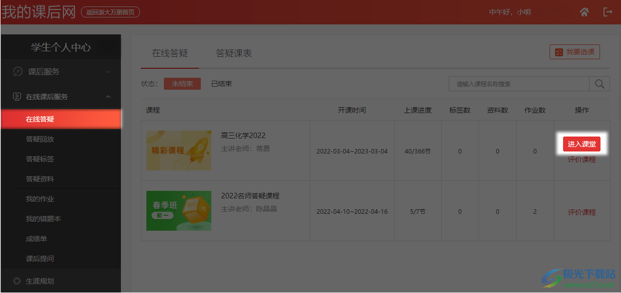
Task: Click the 返回浙大万朋首页 button
Action: pos(110,12)
